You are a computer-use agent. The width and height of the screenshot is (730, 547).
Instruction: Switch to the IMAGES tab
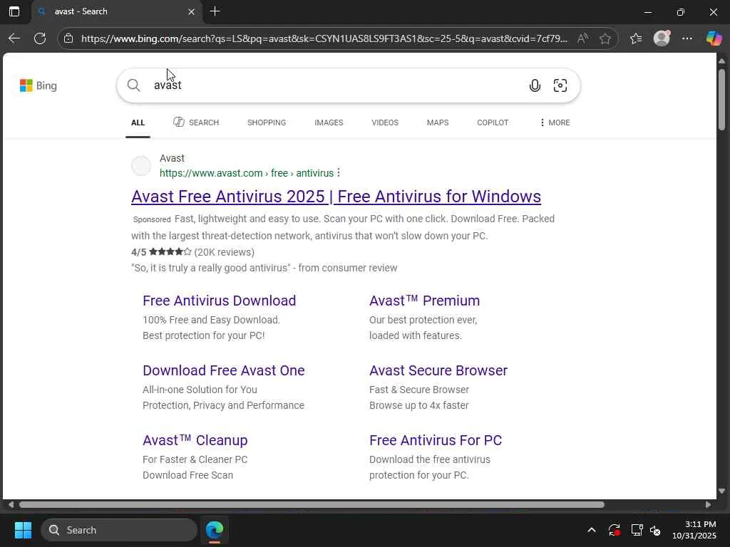pyautogui.click(x=329, y=123)
